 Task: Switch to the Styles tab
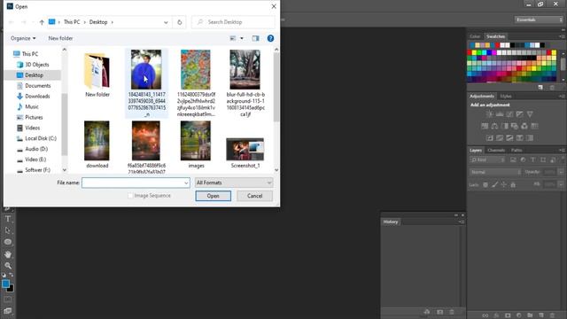[x=506, y=97]
